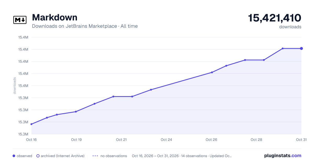The image size is (314, 165).
Task: Click the hollow 'archived' legend circle
Action: coord(38,156)
